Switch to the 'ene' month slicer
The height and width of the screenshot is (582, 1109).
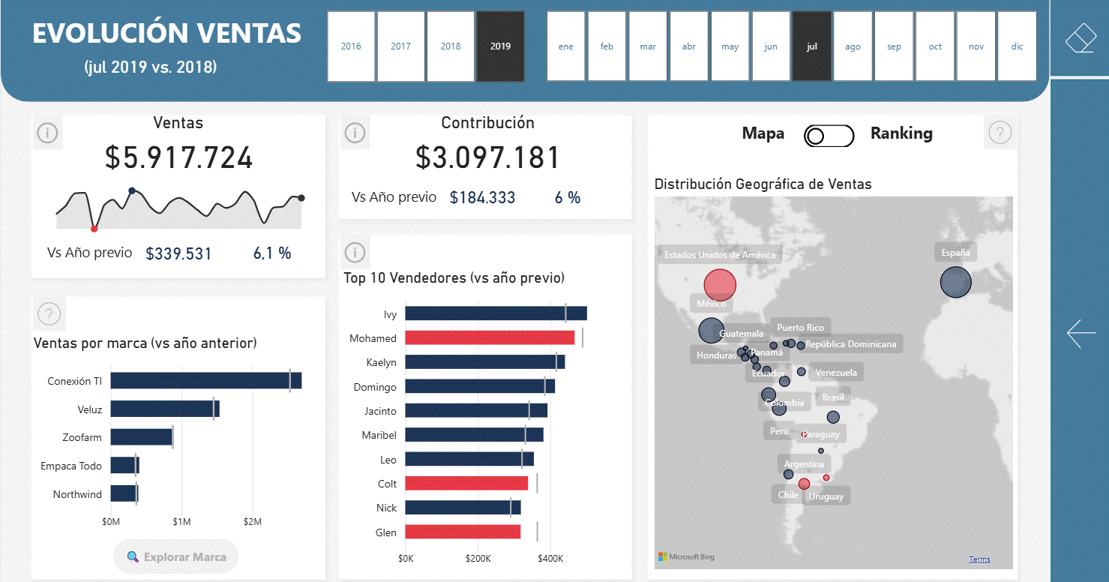565,46
